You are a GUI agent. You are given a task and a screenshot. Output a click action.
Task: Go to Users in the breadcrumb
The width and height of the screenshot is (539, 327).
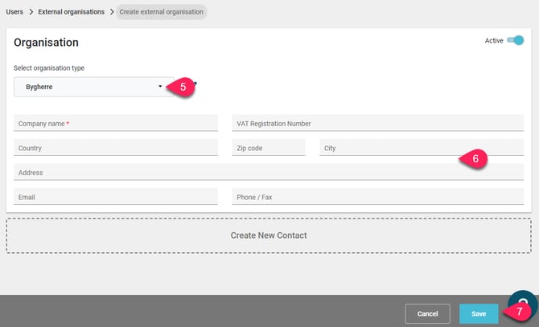[14, 12]
